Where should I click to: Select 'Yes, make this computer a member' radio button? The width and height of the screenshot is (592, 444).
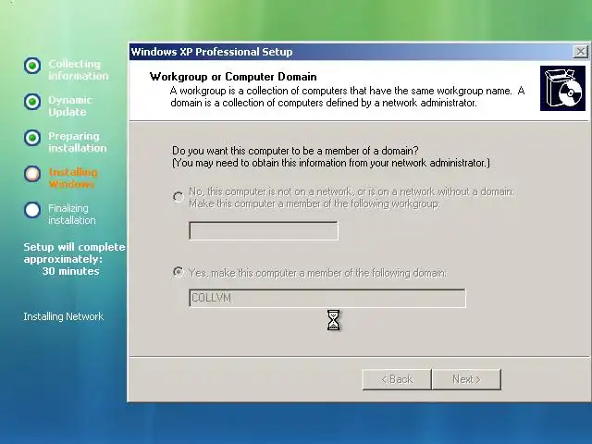[x=179, y=271]
